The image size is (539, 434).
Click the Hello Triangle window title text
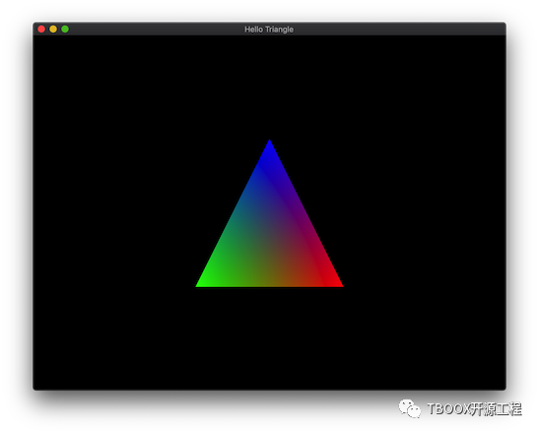click(269, 30)
